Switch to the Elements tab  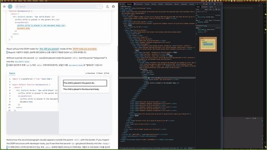(x=129, y=4)
